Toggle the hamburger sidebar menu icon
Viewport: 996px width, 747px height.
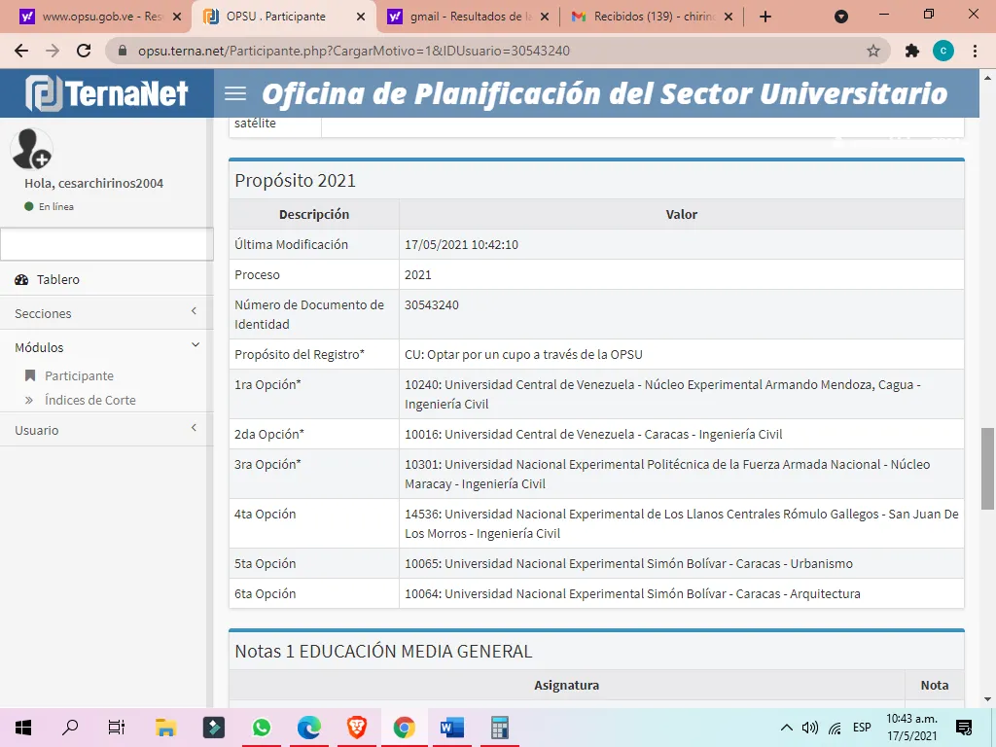[x=235, y=94]
